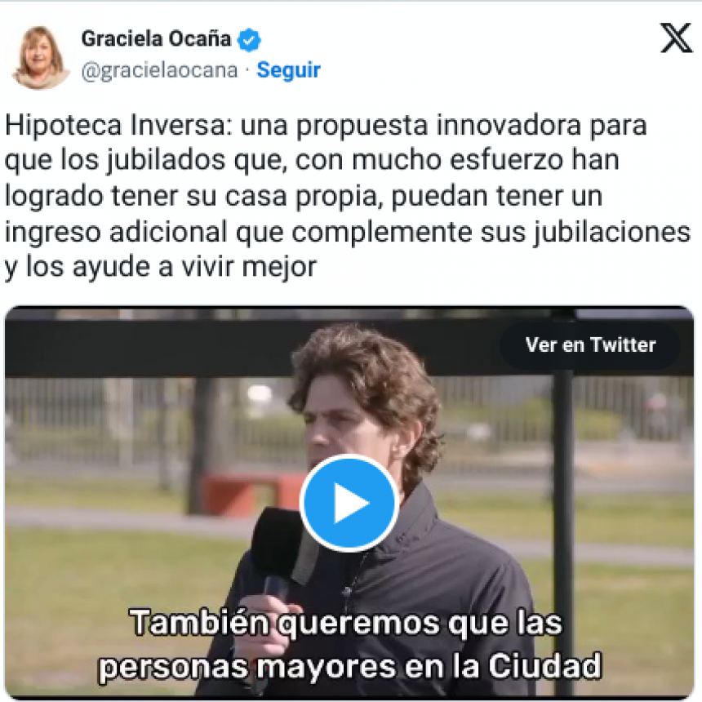
Task: Open the Ver en Twitter button
Action: [x=590, y=344]
